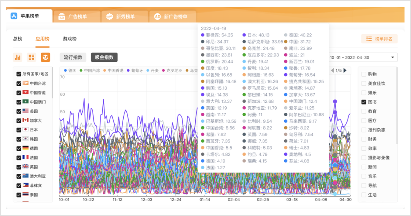
Task: Go to previous legend page arrow
Action: (332, 70)
